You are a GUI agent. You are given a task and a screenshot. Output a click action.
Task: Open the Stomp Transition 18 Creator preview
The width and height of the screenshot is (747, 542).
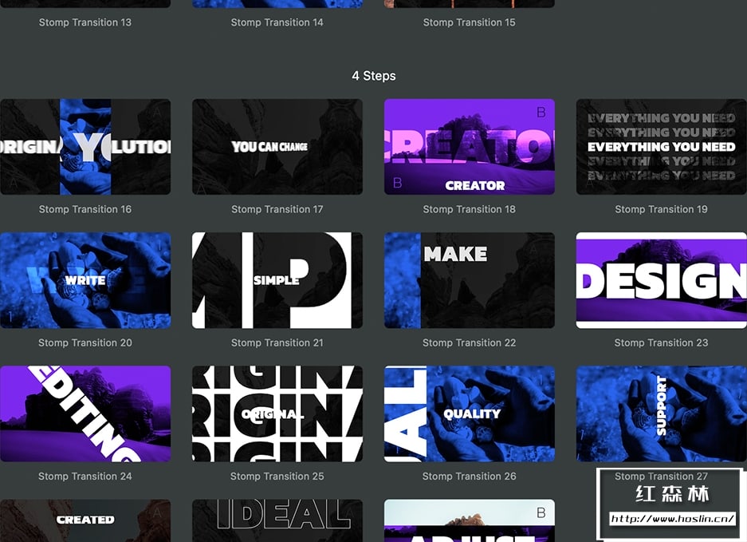[x=470, y=147]
